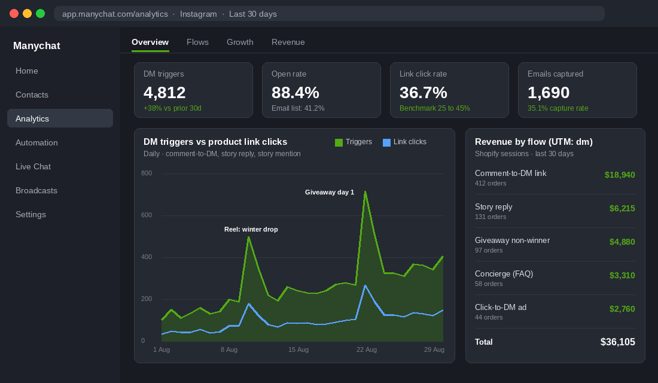
Task: Click the '35.1% capture rate' text
Action: (x=558, y=108)
